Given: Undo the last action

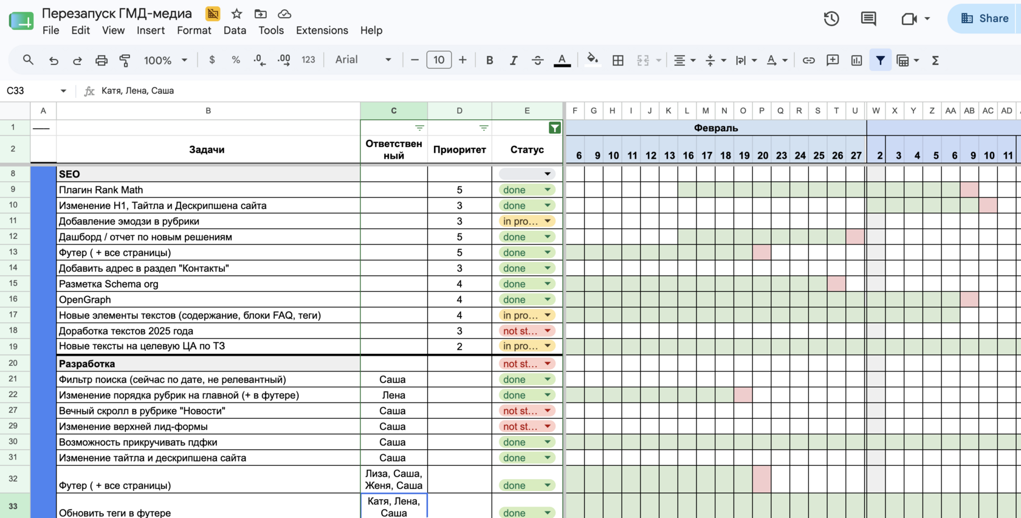Looking at the screenshot, I should tap(53, 60).
